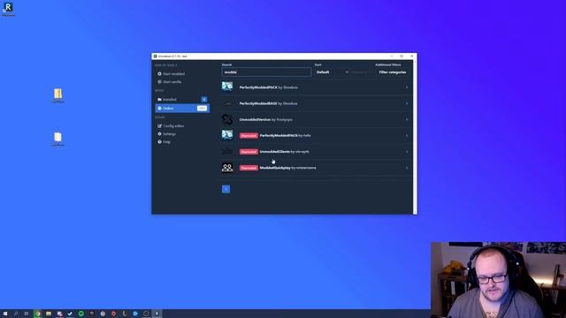Select the text file icon on the desktop

[x=57, y=139]
